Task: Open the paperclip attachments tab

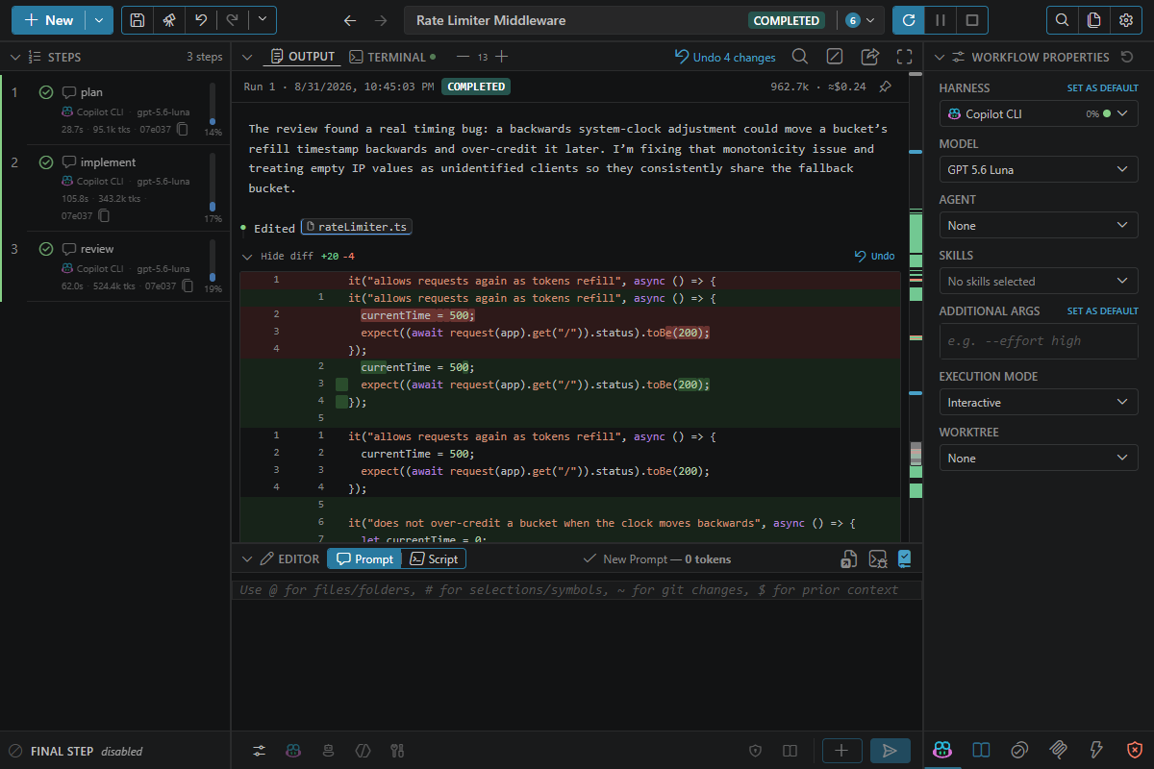Action: click(x=1058, y=750)
